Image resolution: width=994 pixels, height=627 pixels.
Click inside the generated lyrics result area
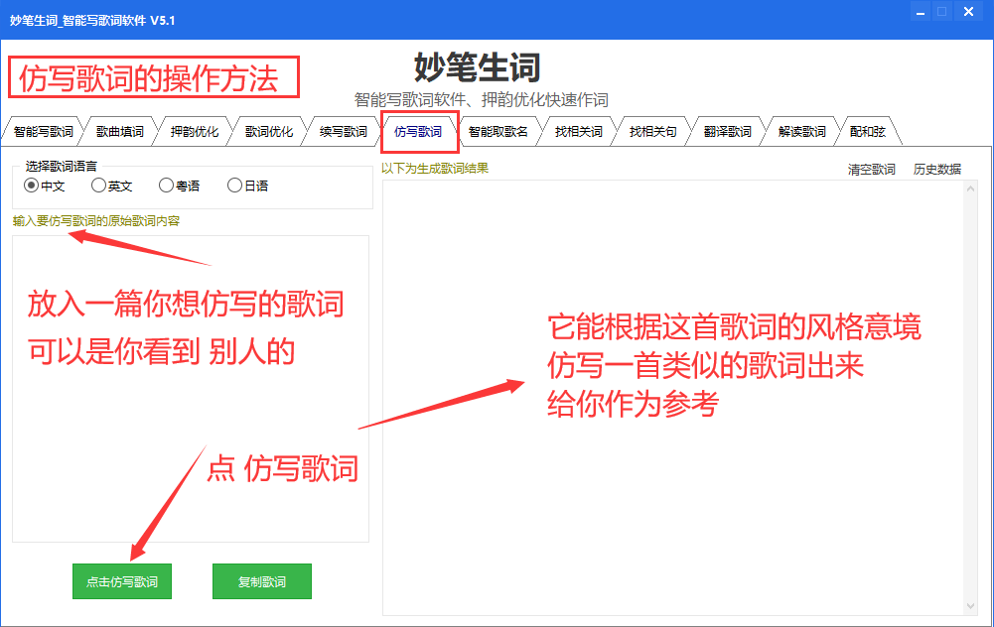coord(673,398)
